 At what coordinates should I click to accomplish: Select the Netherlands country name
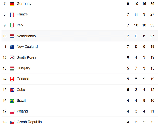pyautogui.click(x=26, y=36)
